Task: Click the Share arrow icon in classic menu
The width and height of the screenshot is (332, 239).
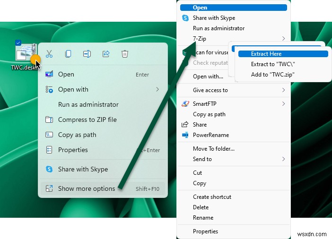Action: coord(185,124)
